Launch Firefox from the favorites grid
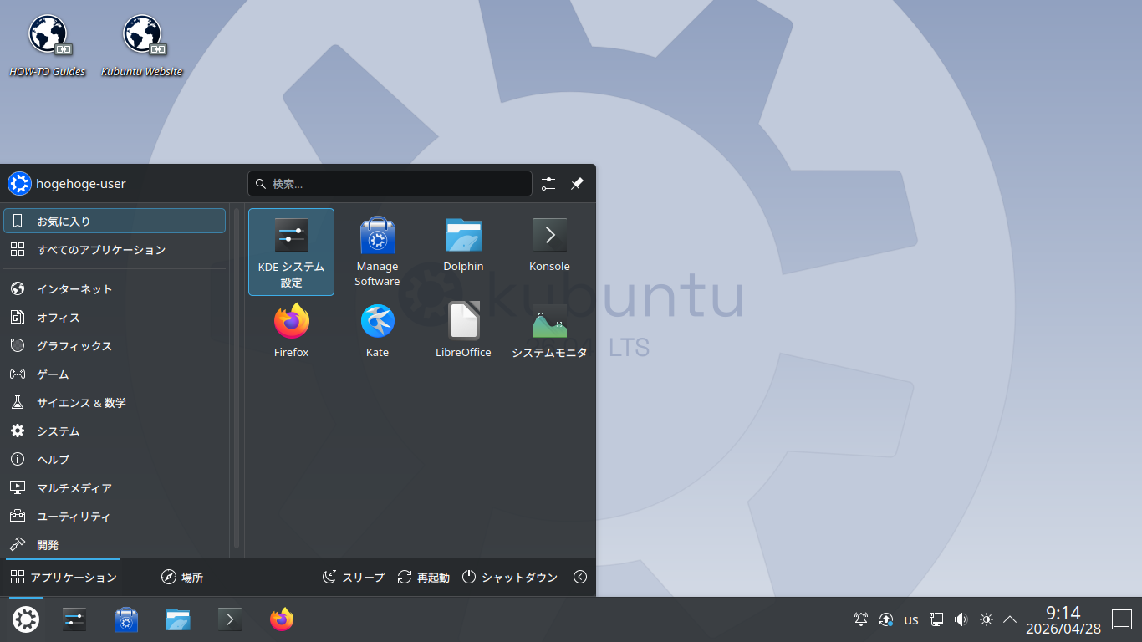This screenshot has width=1142, height=642. coord(291,329)
